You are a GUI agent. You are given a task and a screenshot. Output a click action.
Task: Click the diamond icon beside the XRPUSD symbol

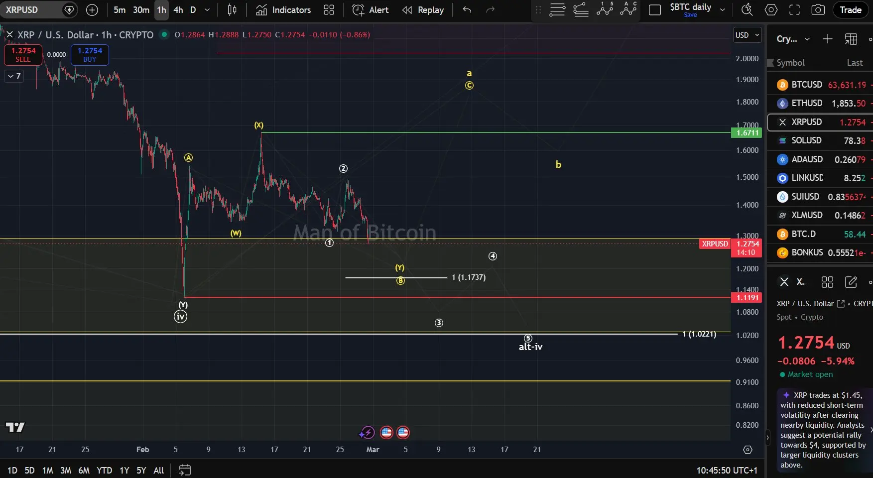(x=69, y=10)
